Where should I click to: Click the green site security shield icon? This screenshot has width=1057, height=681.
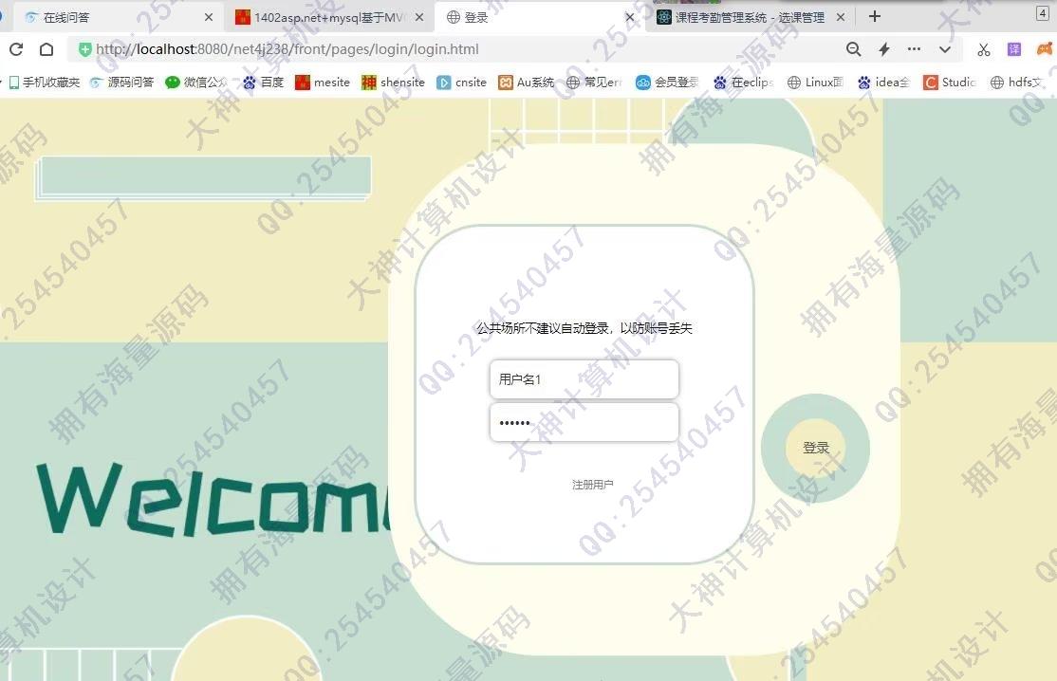tap(85, 49)
